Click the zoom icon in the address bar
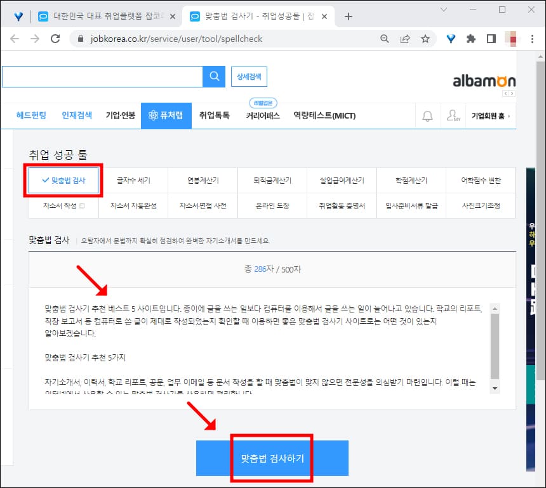Viewport: 546px width, 488px height. tap(385, 39)
